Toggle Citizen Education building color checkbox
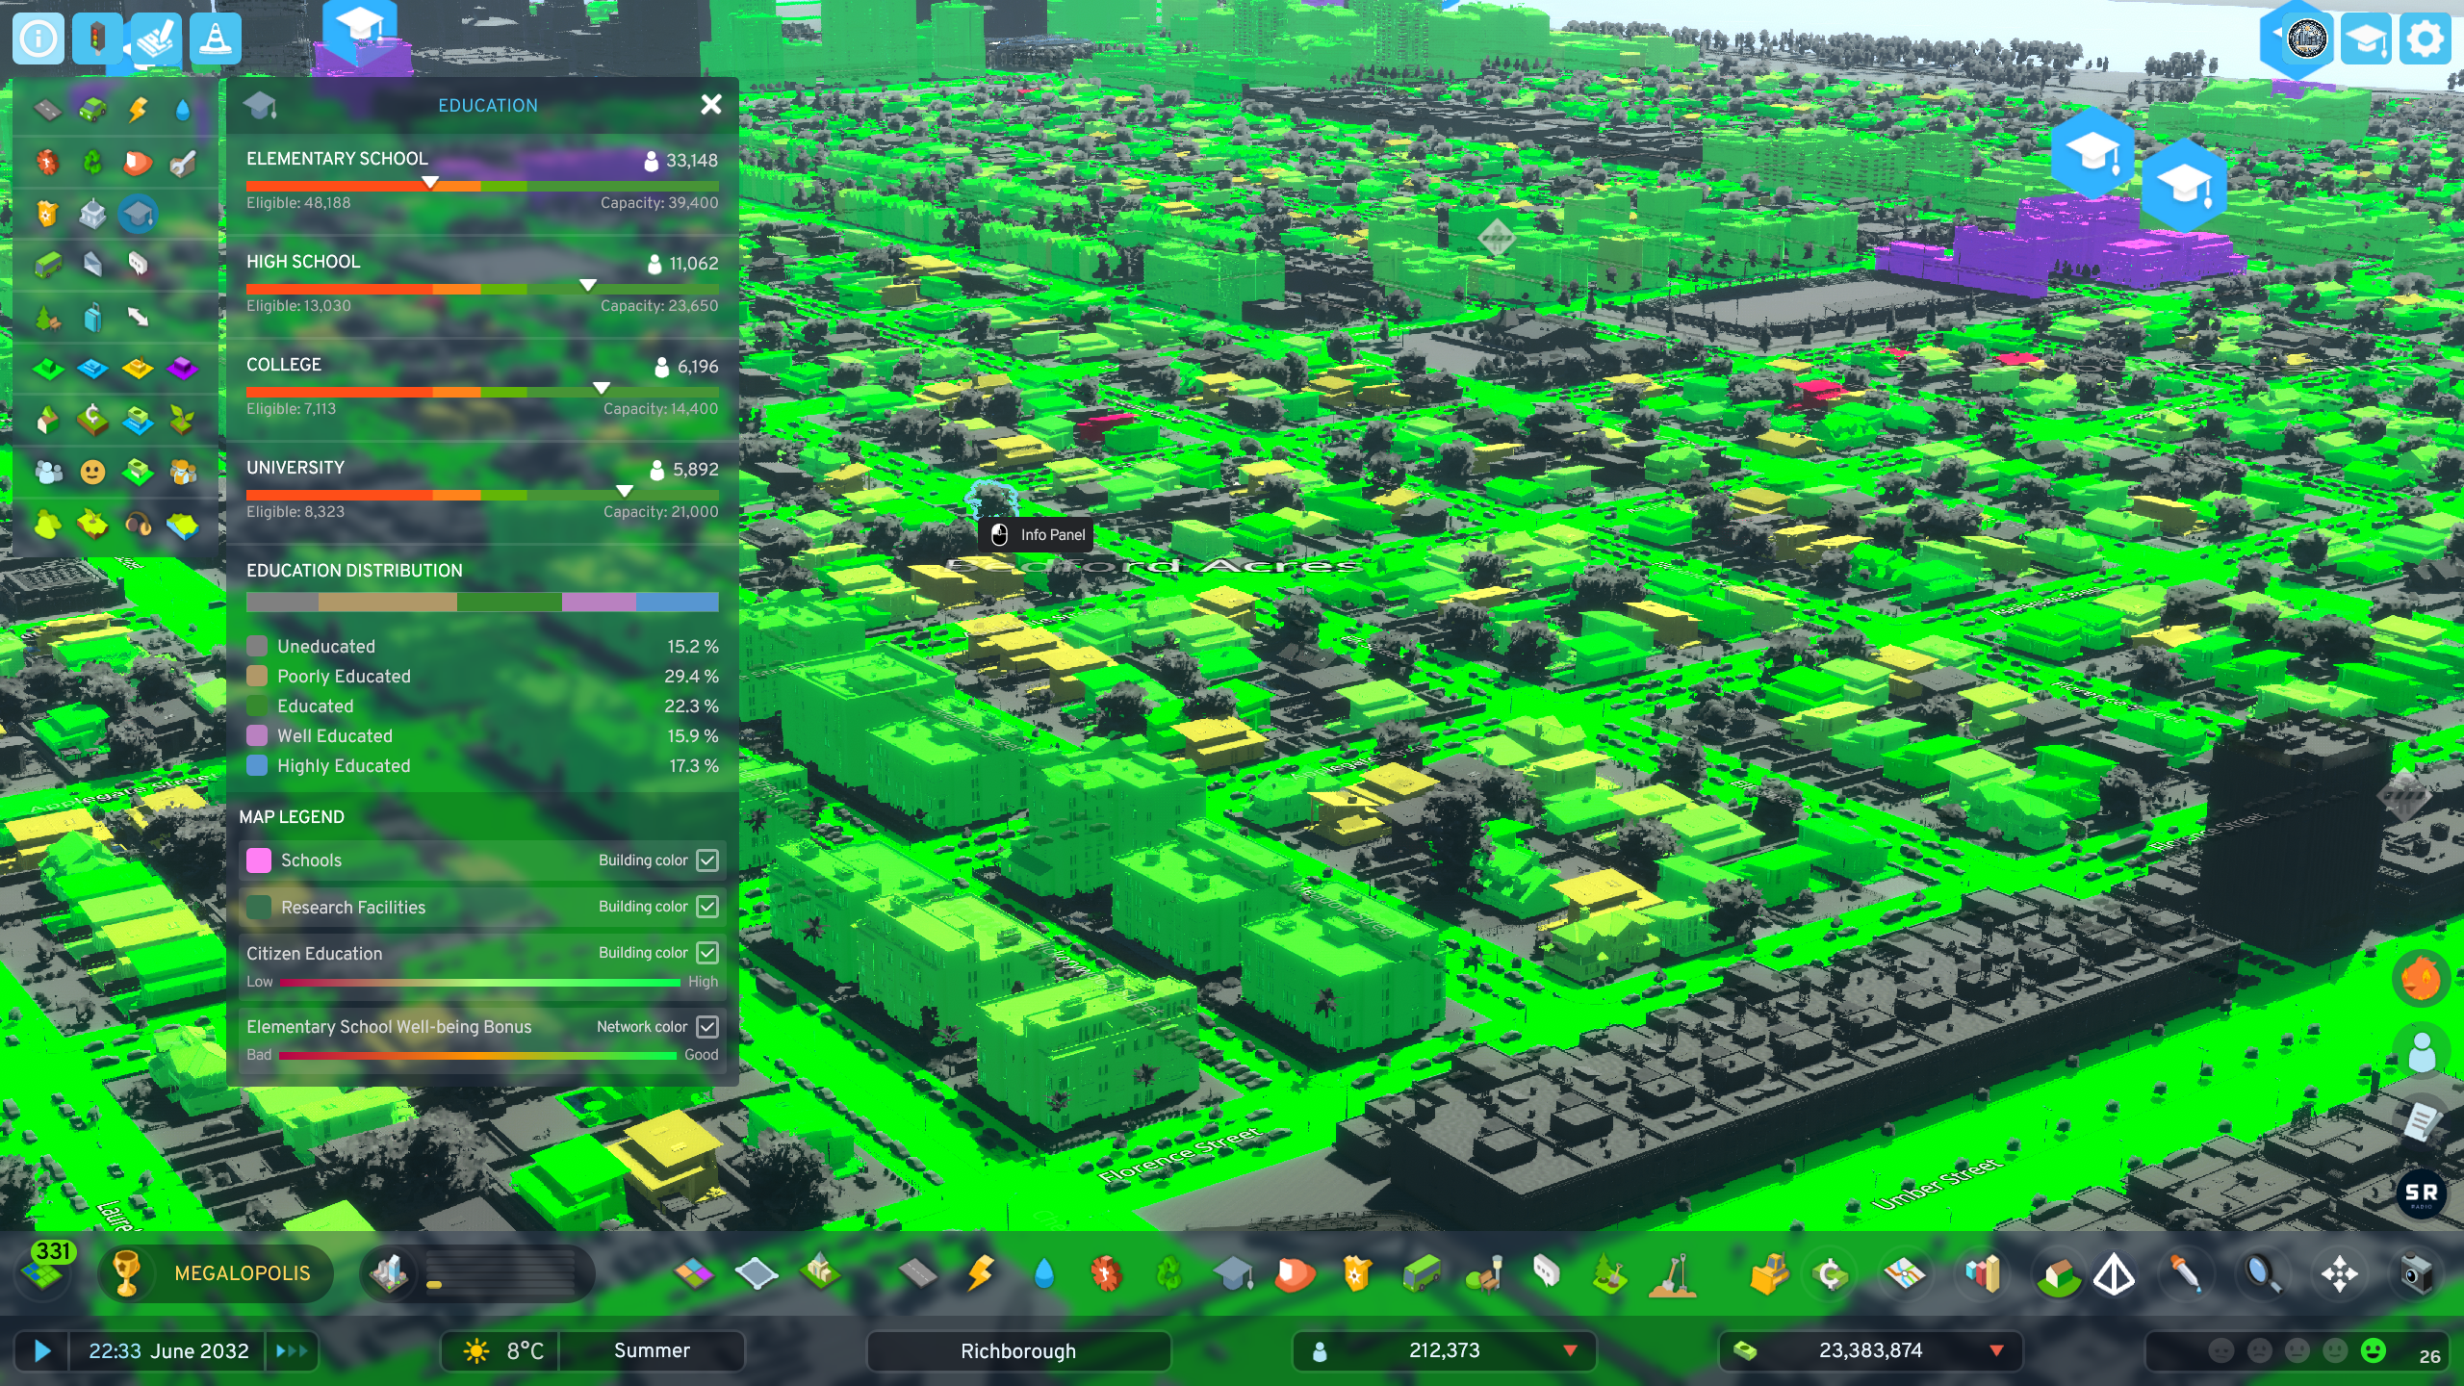Viewport: 2464px width, 1386px height. [707, 952]
